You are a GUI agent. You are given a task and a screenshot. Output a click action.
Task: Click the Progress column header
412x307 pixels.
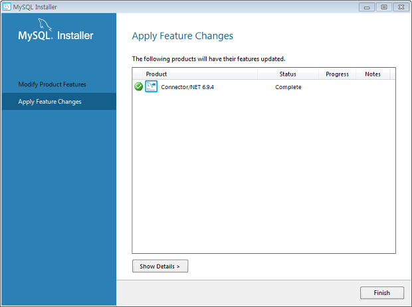337,74
